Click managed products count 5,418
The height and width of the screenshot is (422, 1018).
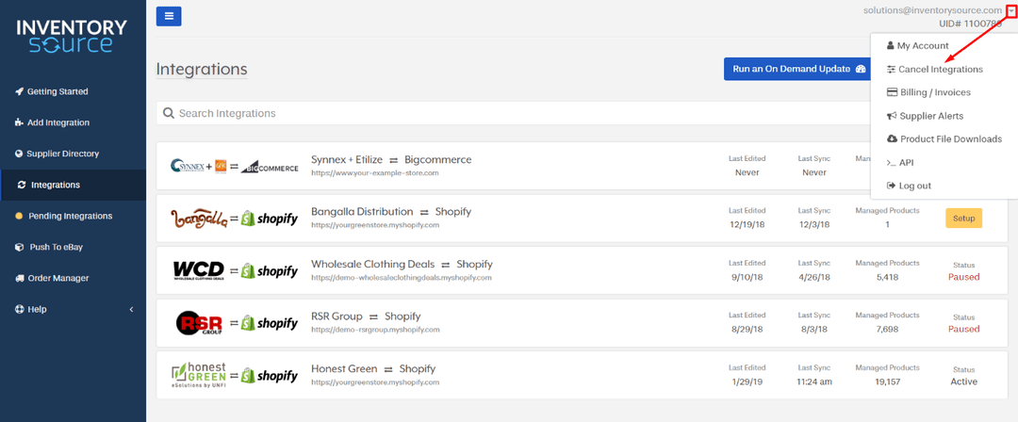[x=887, y=277]
